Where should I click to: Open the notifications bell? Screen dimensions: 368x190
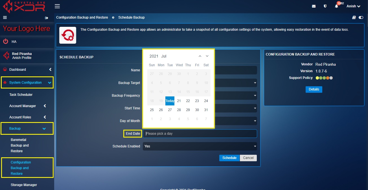tap(336, 6)
